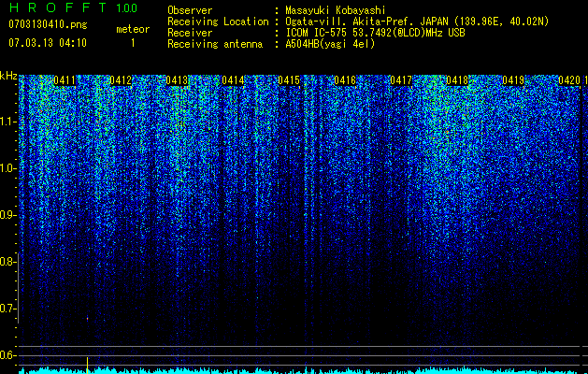Click the Ogata-vill. Akita-Pref. receiving location text
The width and height of the screenshot is (588, 374).
tap(417, 22)
